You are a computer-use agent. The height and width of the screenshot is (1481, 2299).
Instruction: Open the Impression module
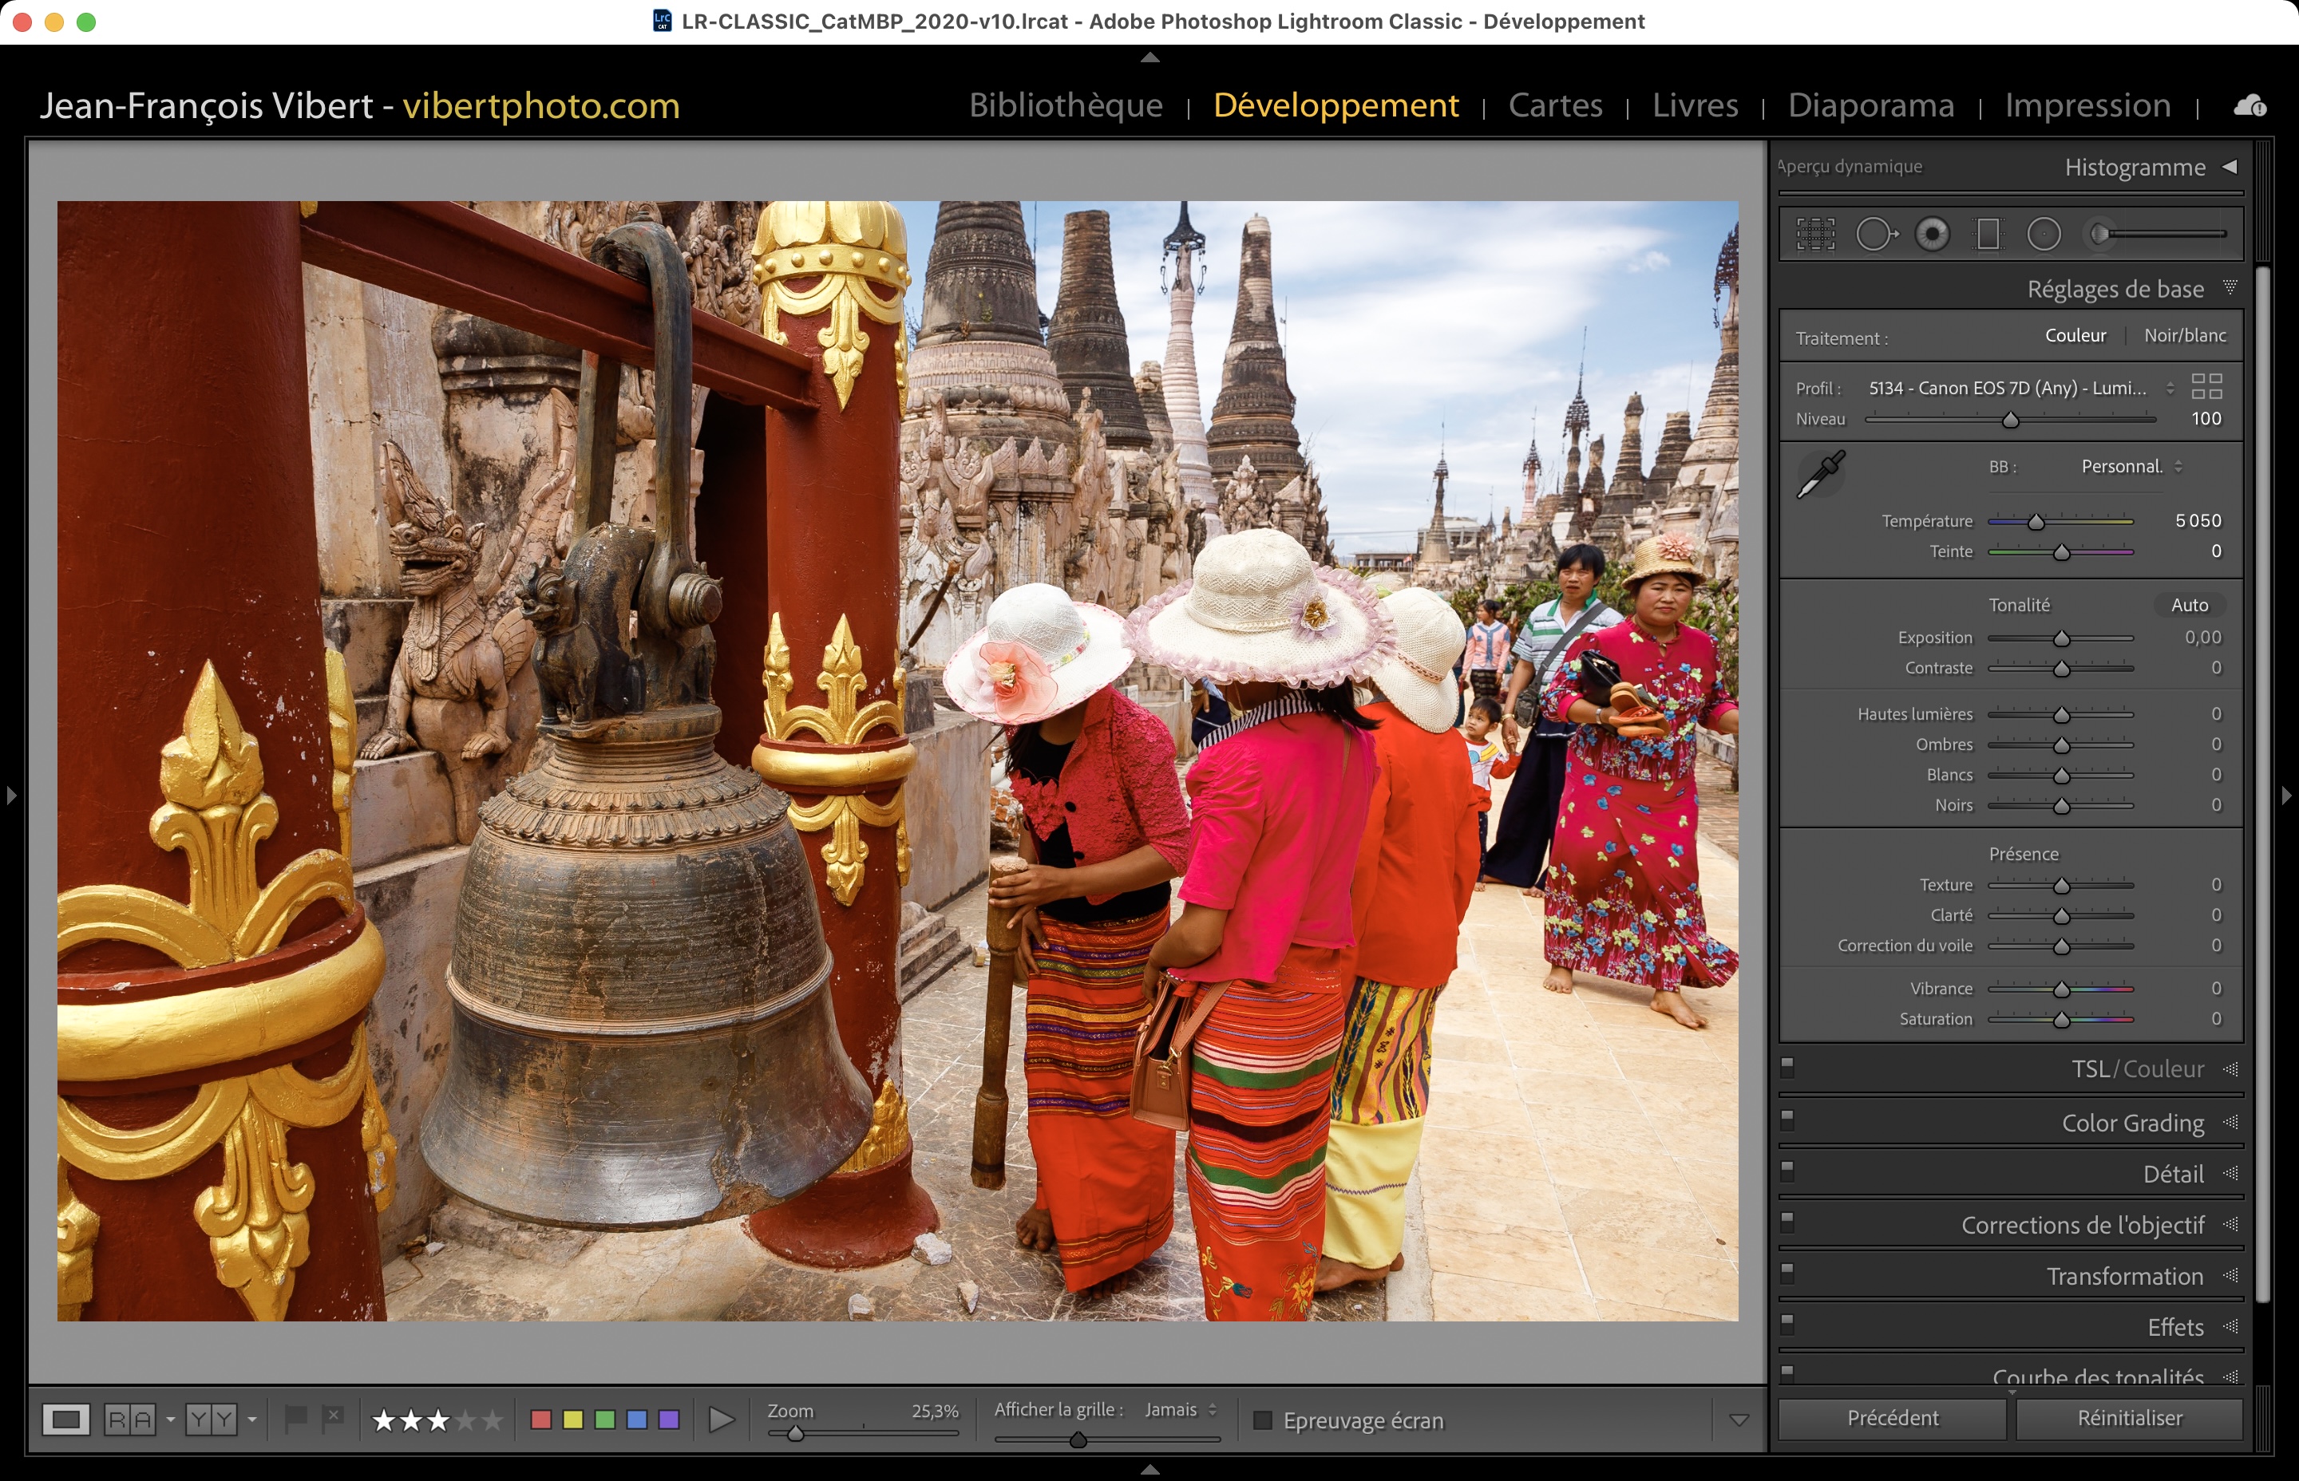pos(2087,105)
